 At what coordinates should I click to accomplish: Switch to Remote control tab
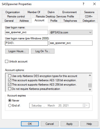(x=16, y=16)
